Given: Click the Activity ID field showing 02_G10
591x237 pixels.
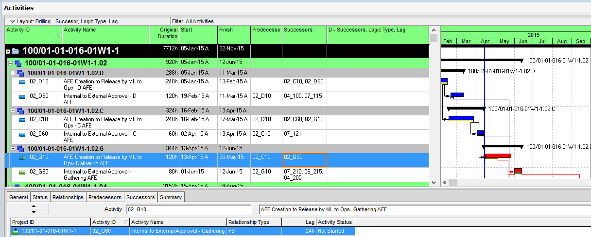Looking at the screenshot, I should (188, 209).
